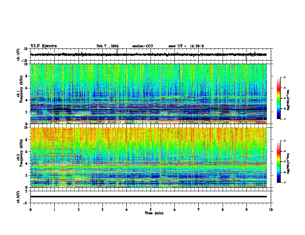Click the "2" kHz tick on ch.2 spectrogram
The image size is (305, 235).
point(27,175)
